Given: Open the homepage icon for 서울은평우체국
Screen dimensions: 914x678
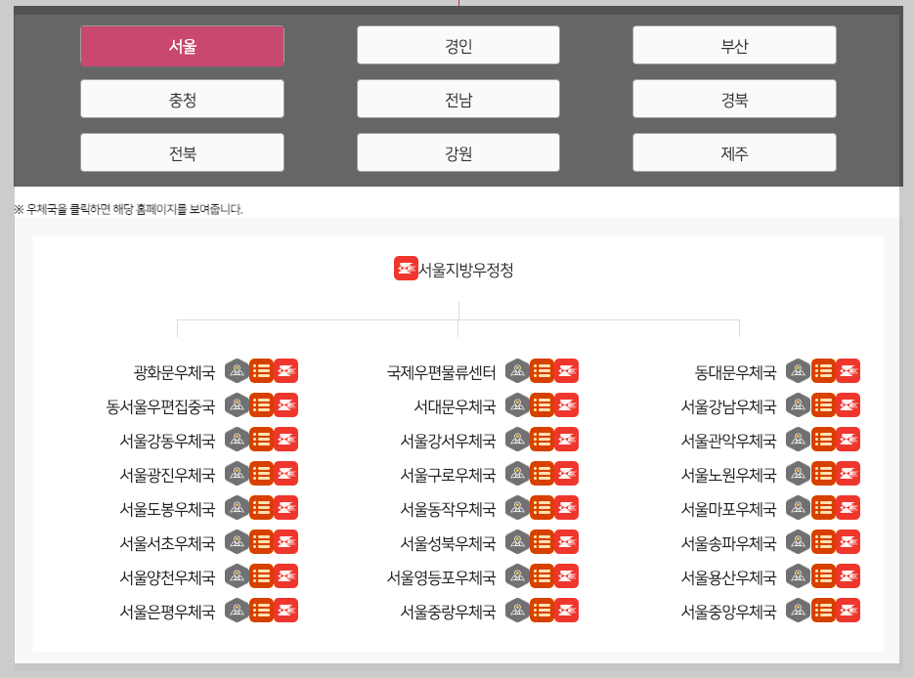Looking at the screenshot, I should (285, 611).
